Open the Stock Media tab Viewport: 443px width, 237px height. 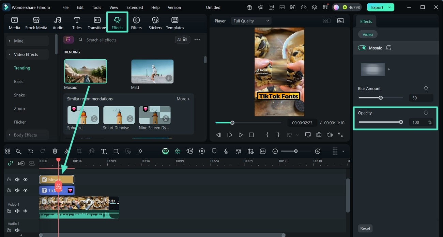pos(36,23)
